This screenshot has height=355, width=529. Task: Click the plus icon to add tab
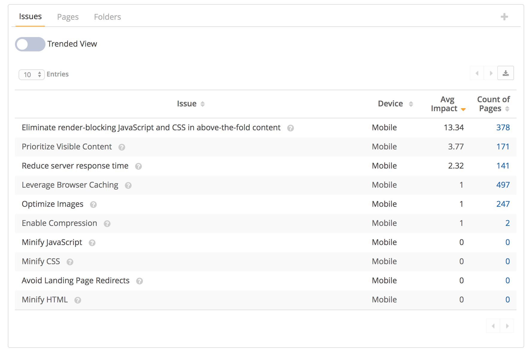pyautogui.click(x=504, y=17)
